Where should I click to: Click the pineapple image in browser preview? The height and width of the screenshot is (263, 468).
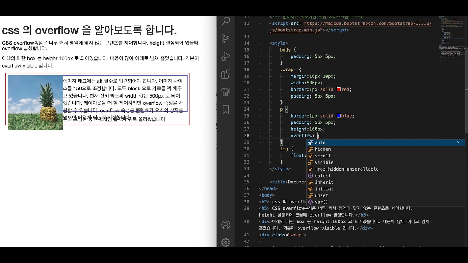tap(35, 103)
